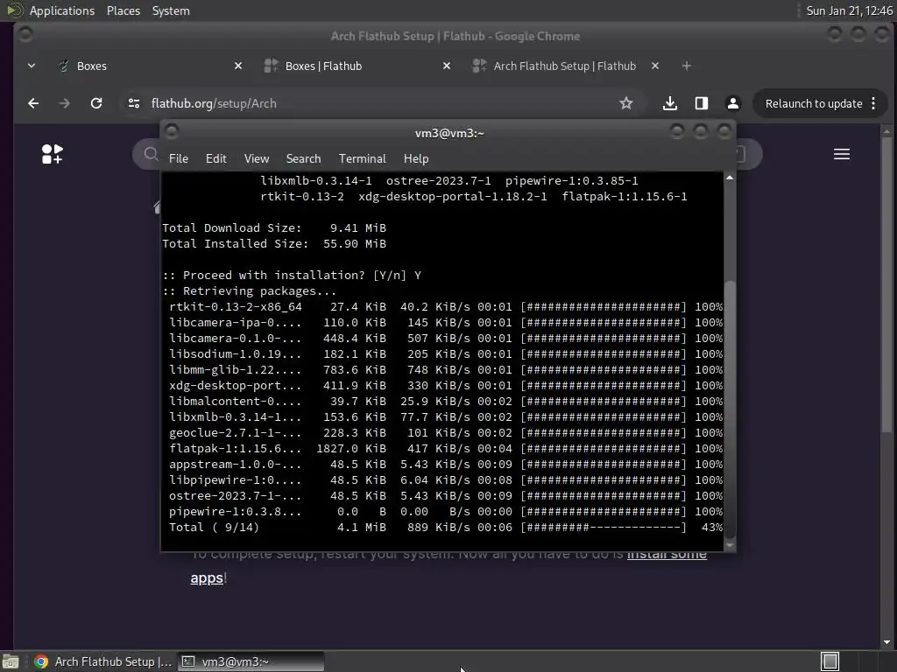Click 'Total Download Size:' line

274,228
